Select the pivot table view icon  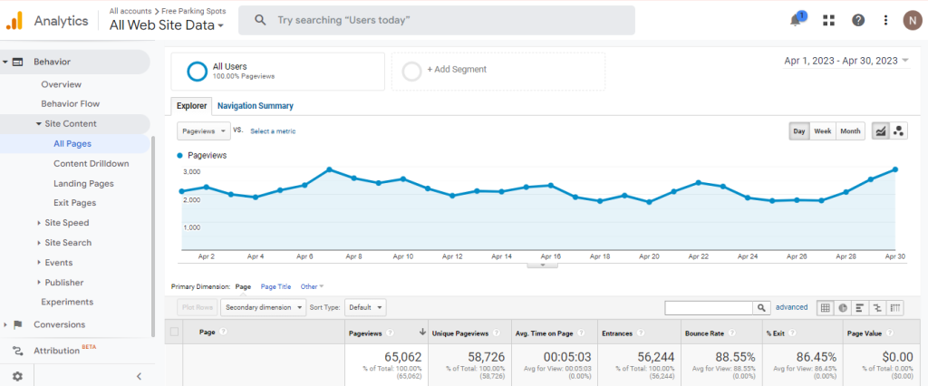tap(895, 308)
